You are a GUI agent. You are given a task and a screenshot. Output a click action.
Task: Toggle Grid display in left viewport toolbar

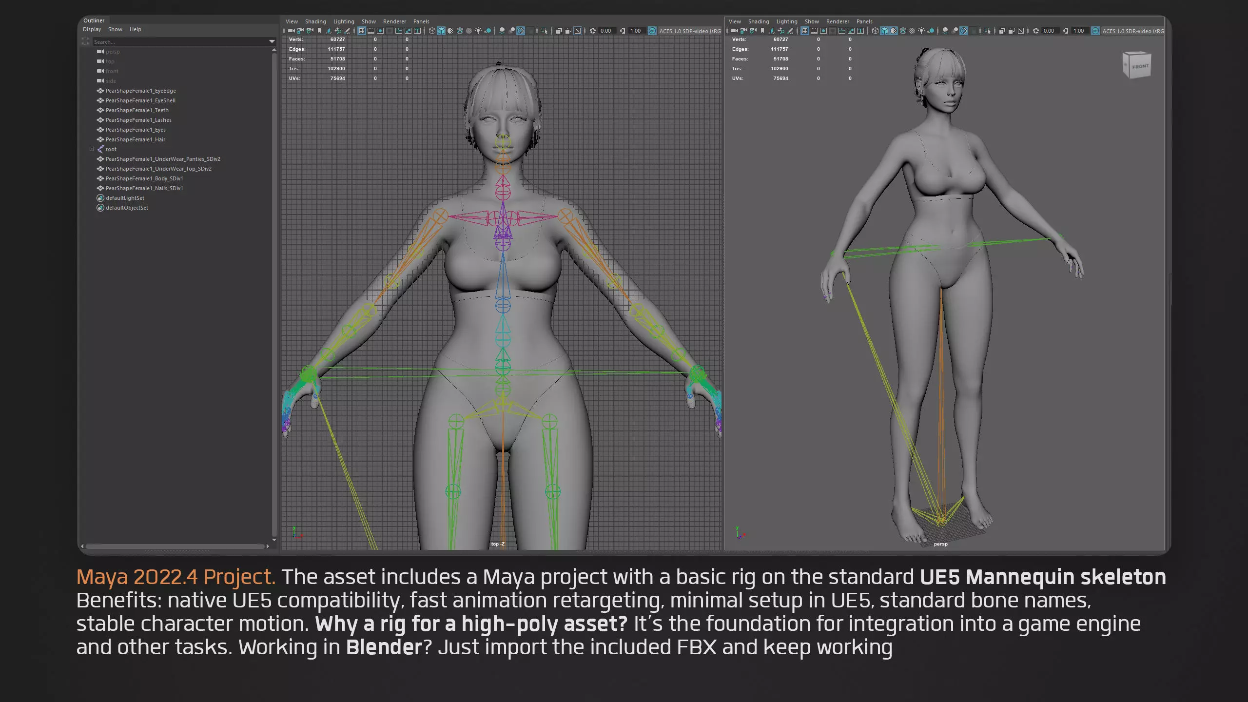(x=362, y=31)
